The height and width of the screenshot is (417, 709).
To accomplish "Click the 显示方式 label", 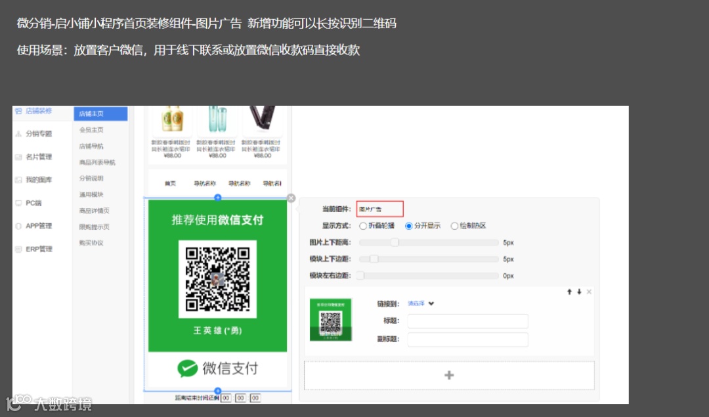I will [336, 226].
